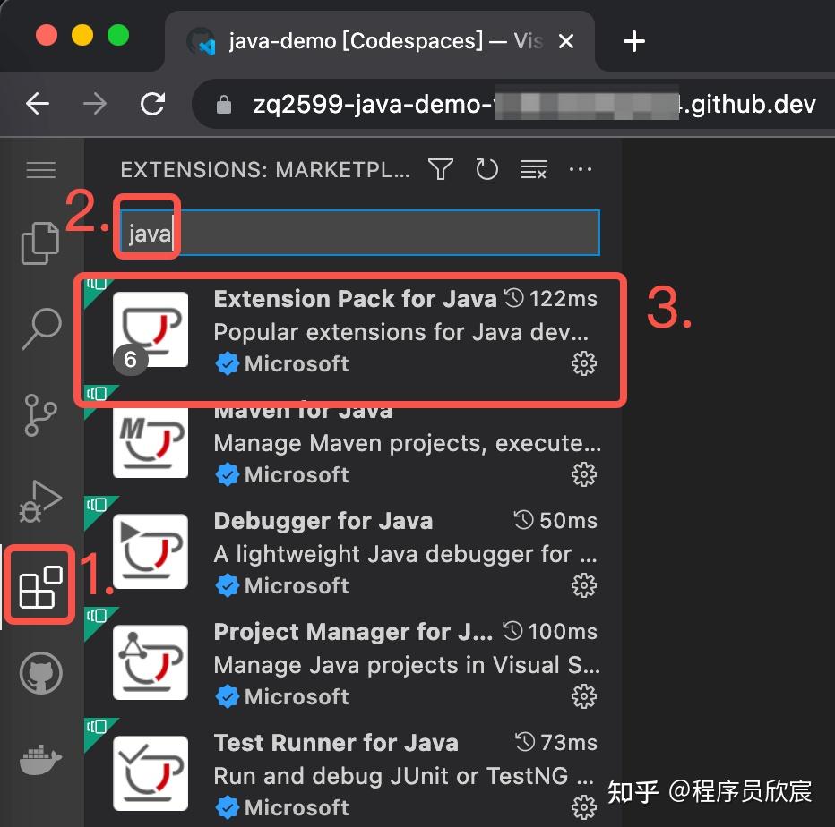The height and width of the screenshot is (827, 835).
Task: Click the filter extensions funnel icon
Action: (441, 170)
